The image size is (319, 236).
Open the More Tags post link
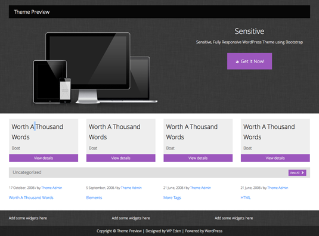172,198
